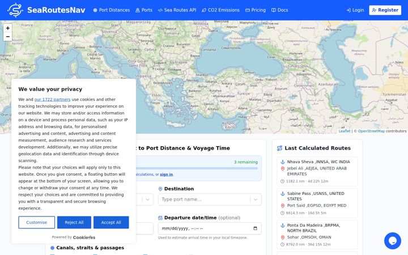Click the 'sign in' link

coord(166,175)
